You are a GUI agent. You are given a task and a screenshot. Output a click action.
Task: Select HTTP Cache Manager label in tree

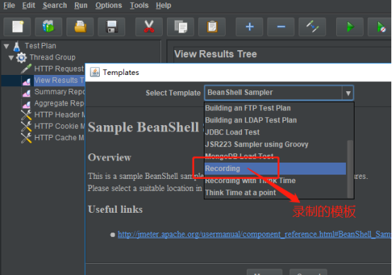(59, 138)
